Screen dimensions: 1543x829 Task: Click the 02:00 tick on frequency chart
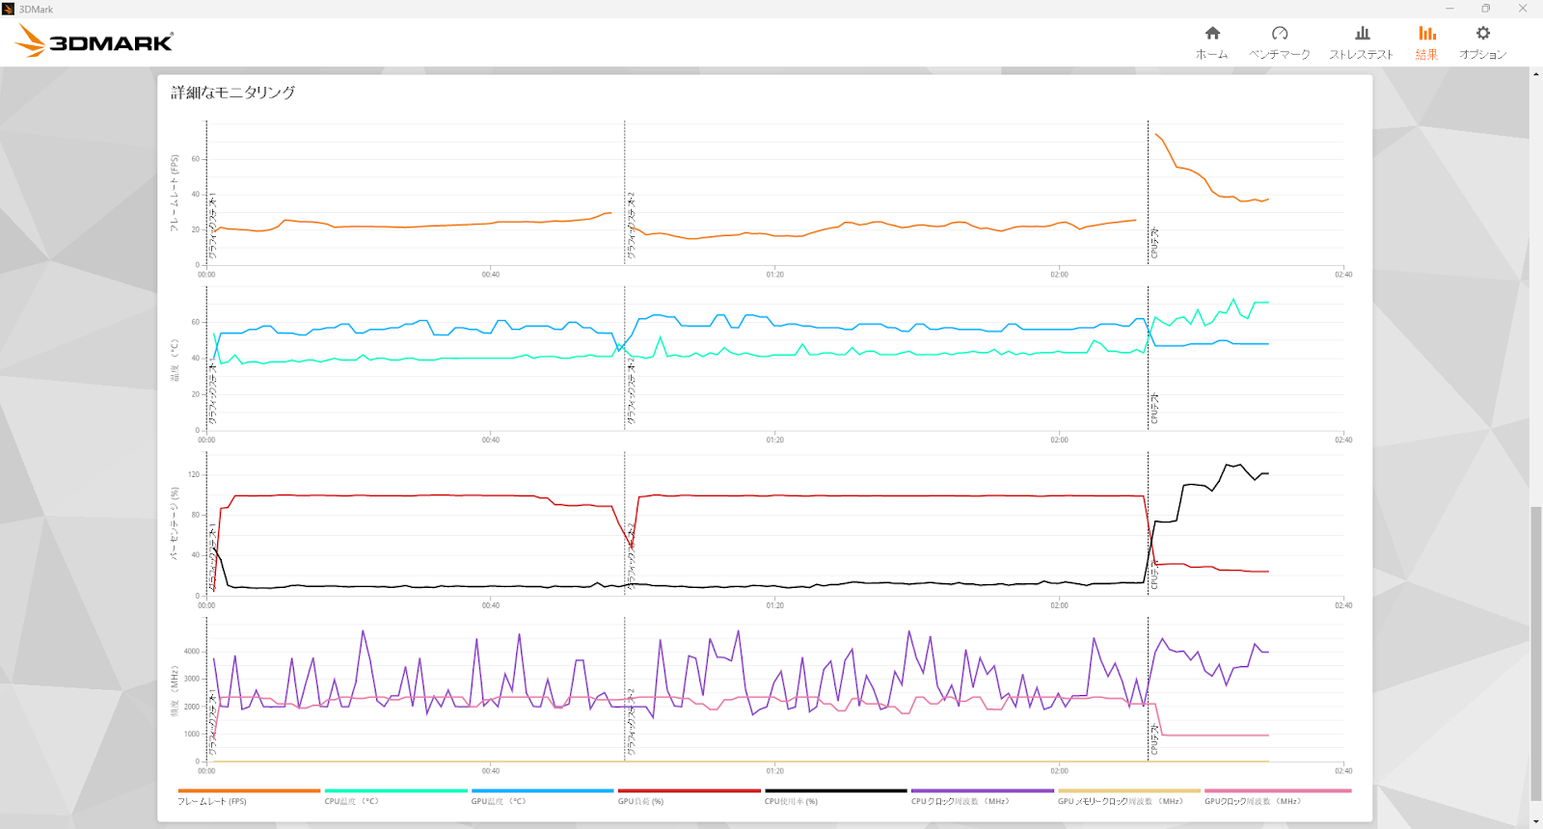(x=1059, y=771)
